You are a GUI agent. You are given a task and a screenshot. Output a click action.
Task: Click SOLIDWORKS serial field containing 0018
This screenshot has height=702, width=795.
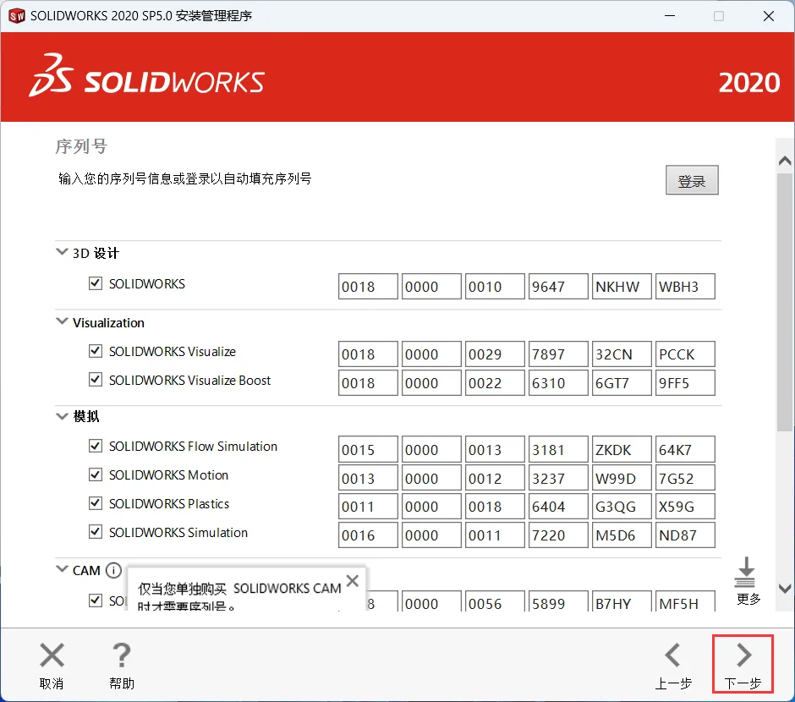[368, 287]
